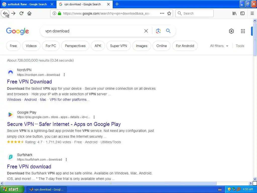Reload the current page
The width and height of the screenshot is (257, 193).
21,13
